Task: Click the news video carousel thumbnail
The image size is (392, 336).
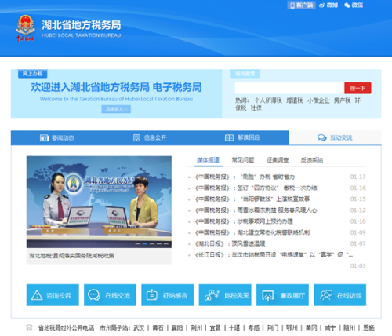Action: pos(99,202)
